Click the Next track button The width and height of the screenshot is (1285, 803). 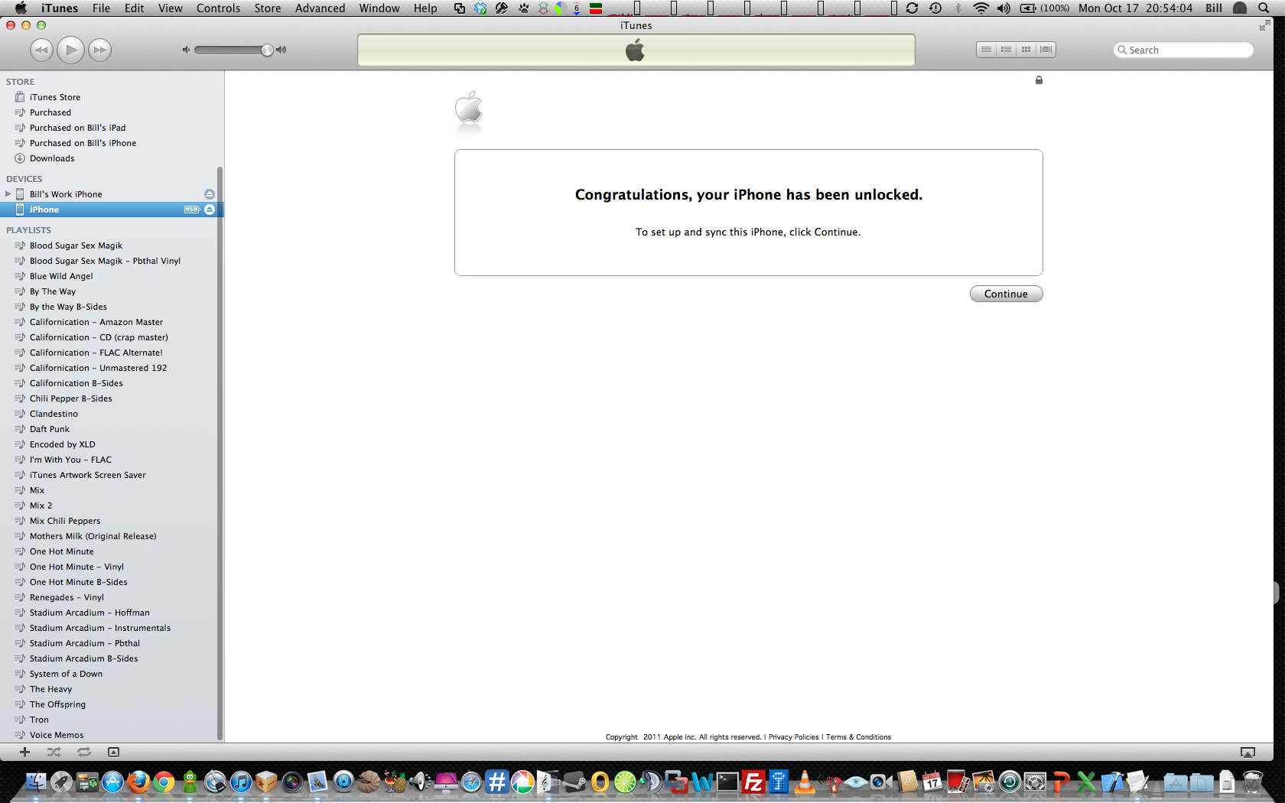point(100,50)
